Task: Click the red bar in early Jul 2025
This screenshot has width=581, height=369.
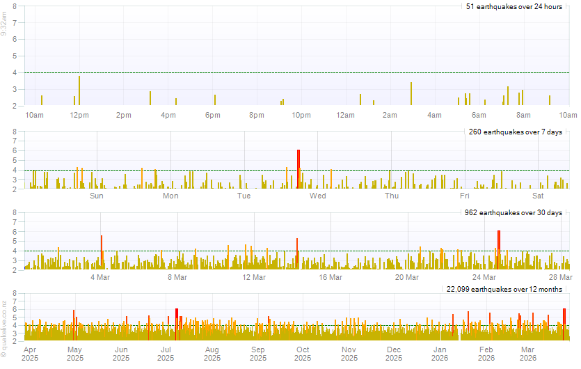Action: [177, 324]
